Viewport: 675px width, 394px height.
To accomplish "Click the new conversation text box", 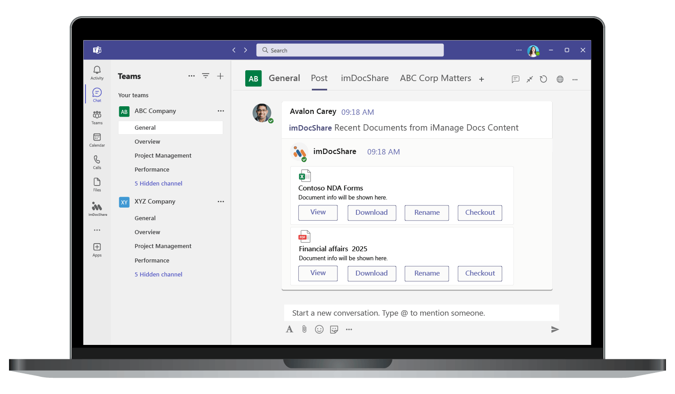I will [x=422, y=313].
